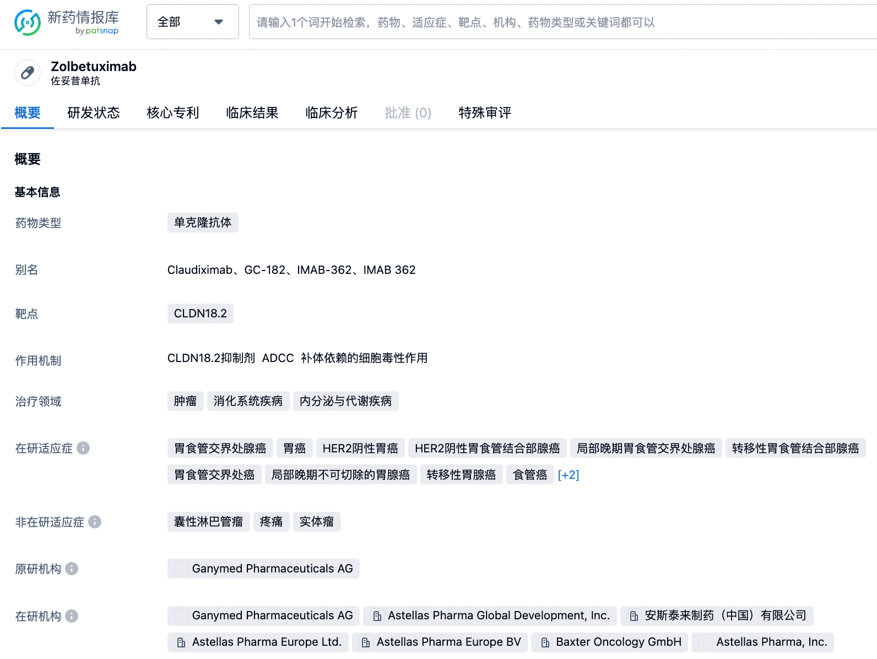877x659 pixels.
Task: Select the 胃食管交界处癌 indication tag
Action: [x=214, y=475]
